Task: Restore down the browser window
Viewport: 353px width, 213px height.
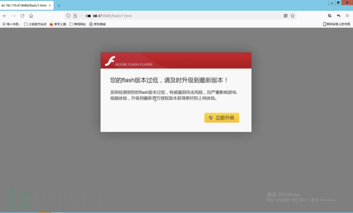Action: pos(338,3)
